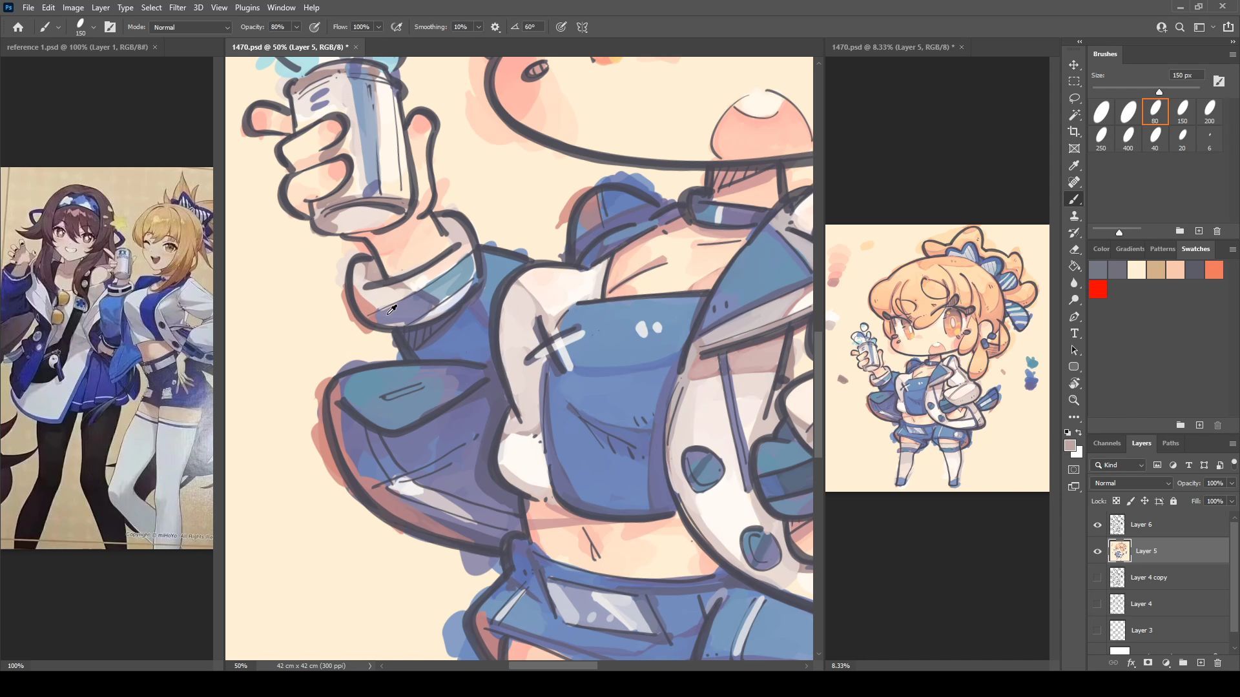Lock all for layer
1240x697 pixels.
coord(1173,501)
